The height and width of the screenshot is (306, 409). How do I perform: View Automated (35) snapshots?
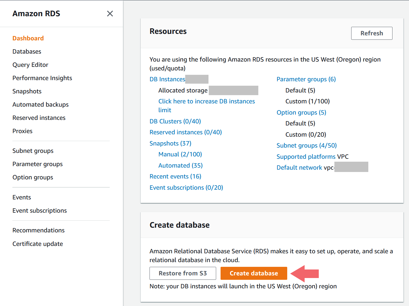pos(180,166)
